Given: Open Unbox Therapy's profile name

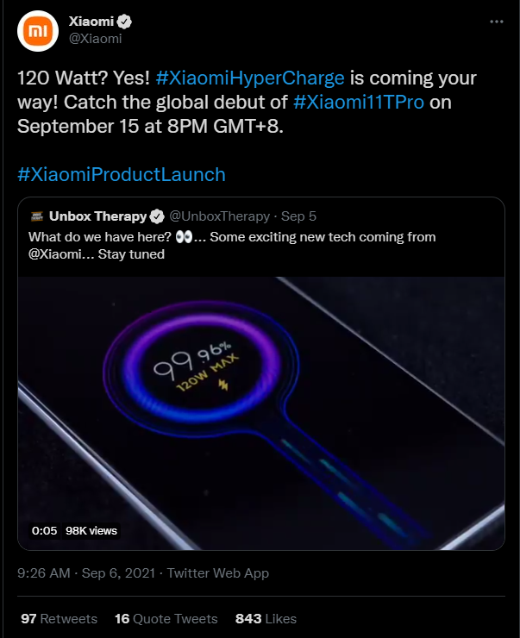Looking at the screenshot, I should (x=97, y=216).
